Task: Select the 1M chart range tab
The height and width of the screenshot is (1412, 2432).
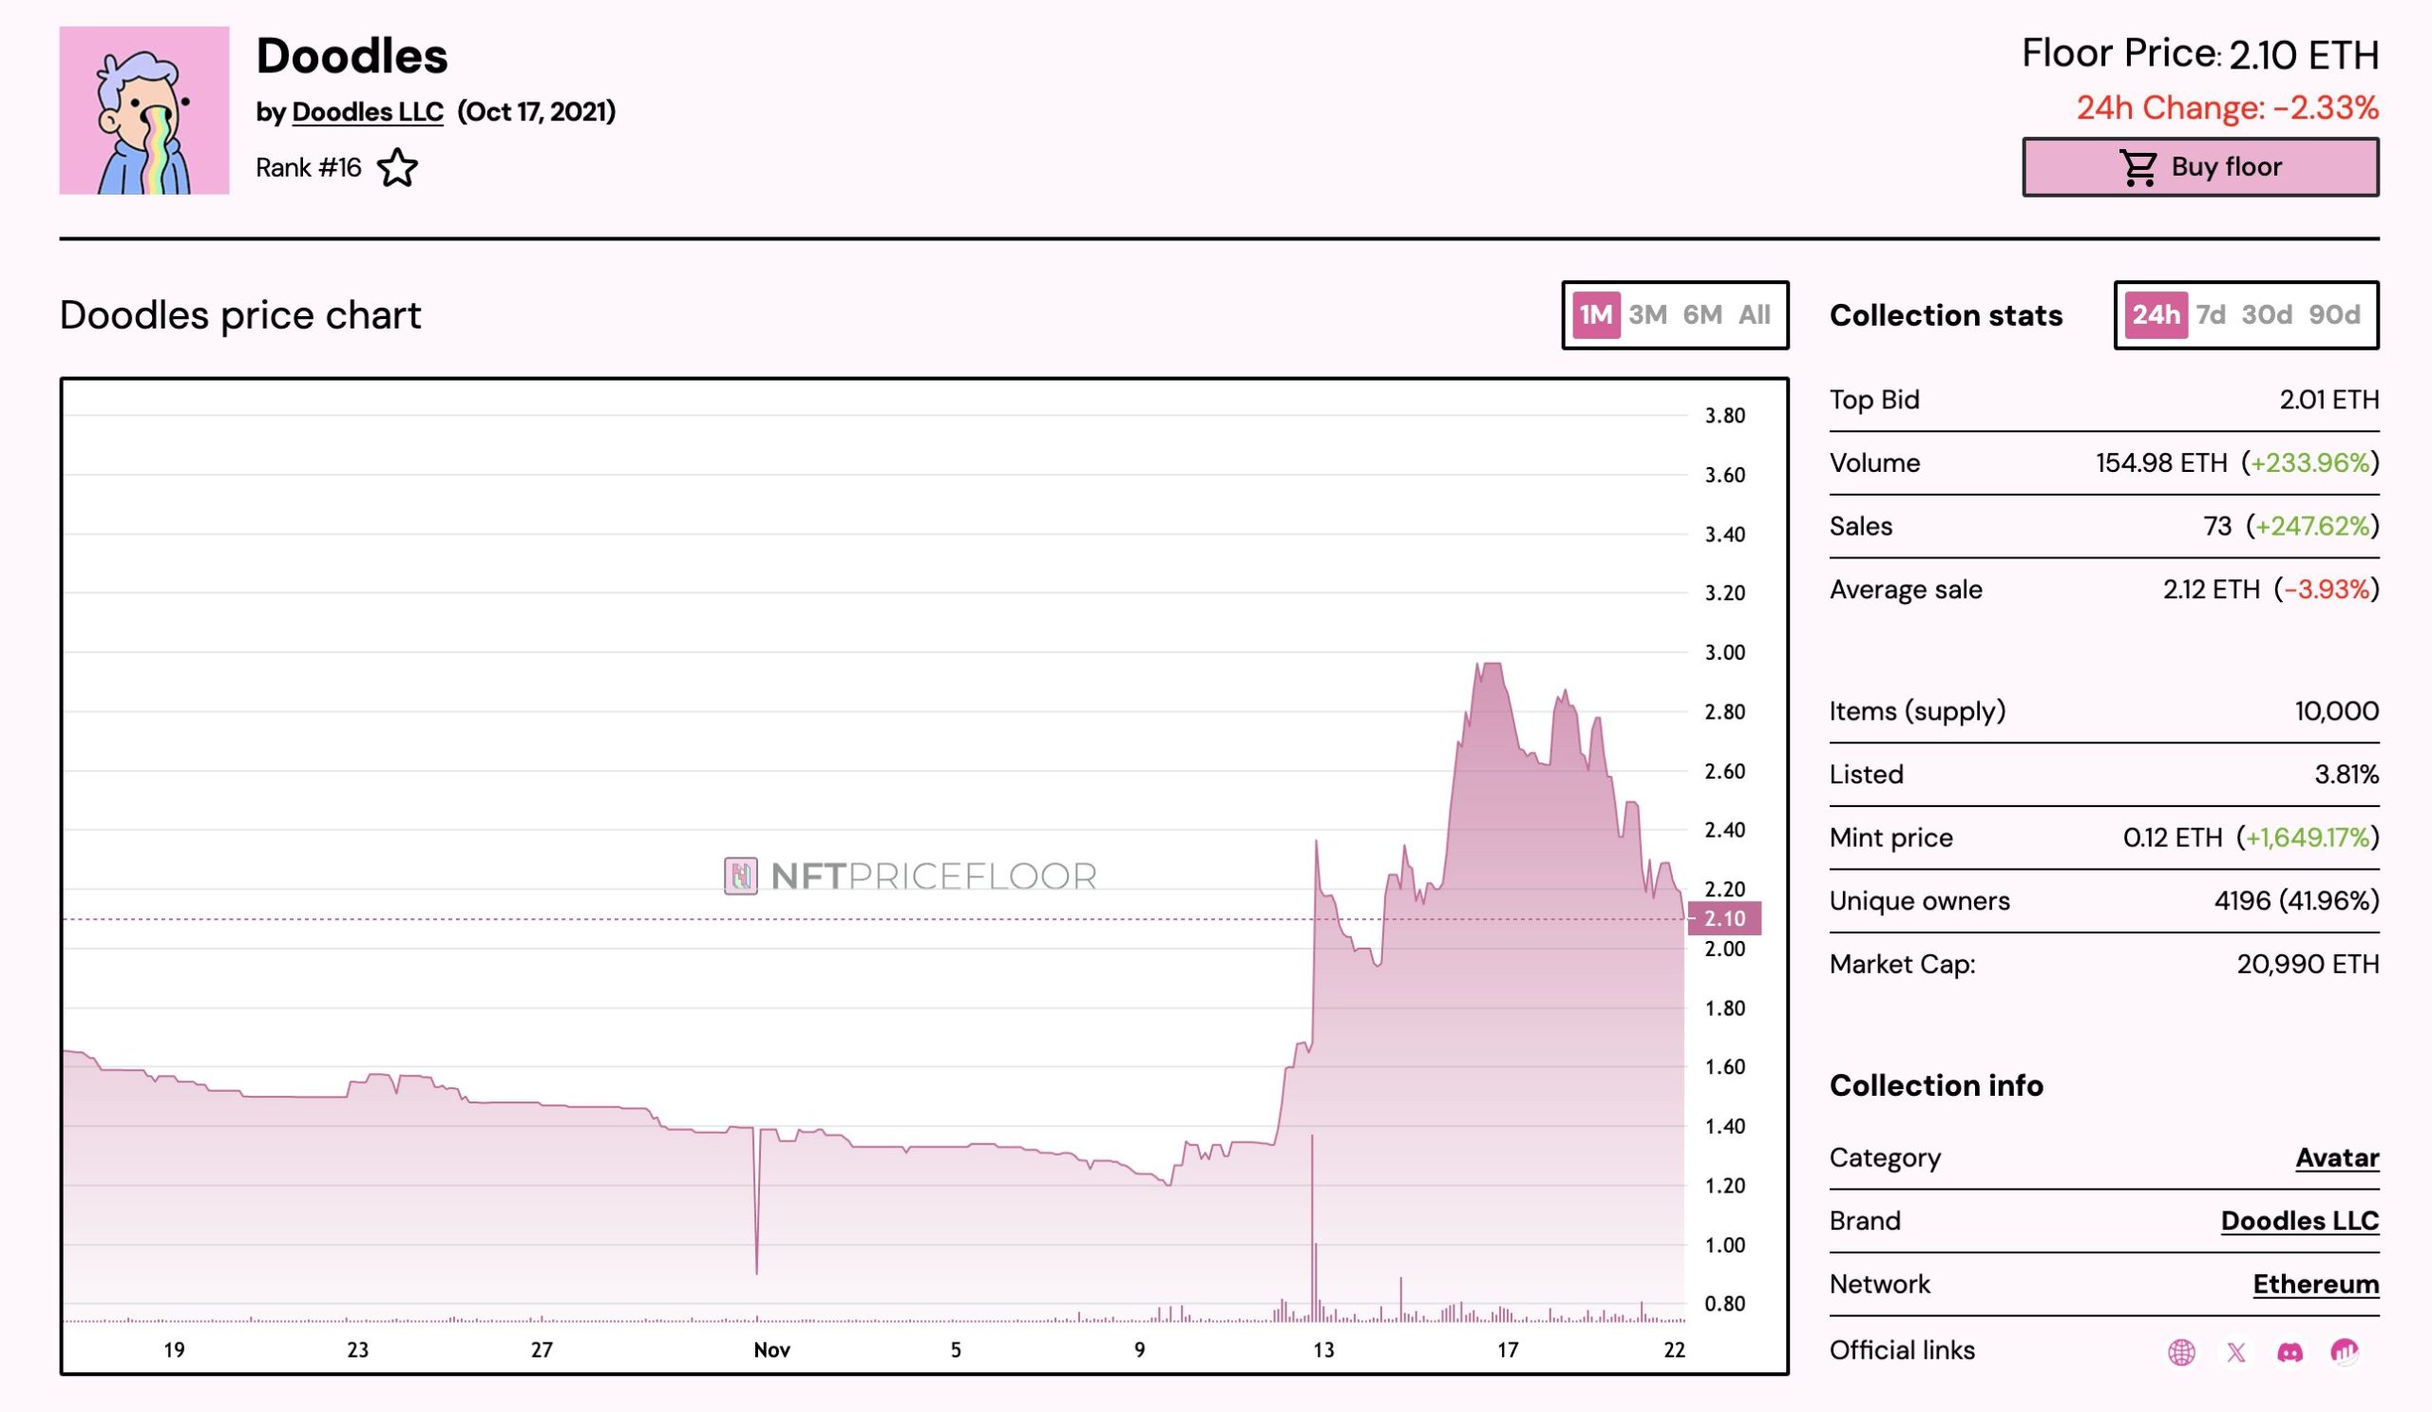Action: pyautogui.click(x=1595, y=314)
